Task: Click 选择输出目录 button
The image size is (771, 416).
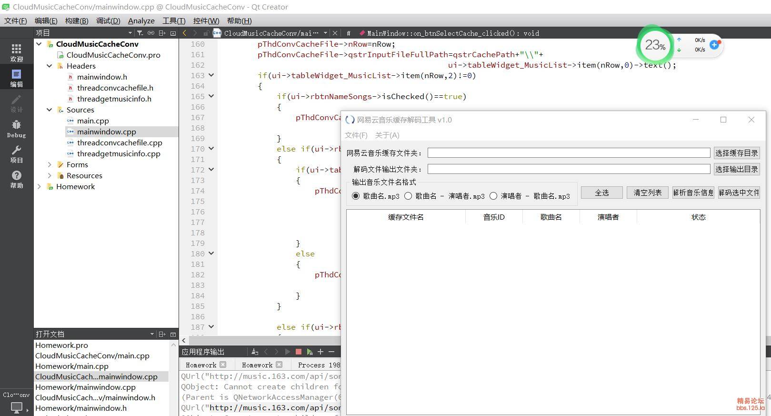Action: coord(736,169)
